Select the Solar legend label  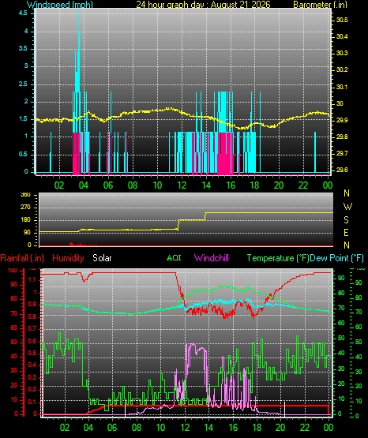pos(102,258)
